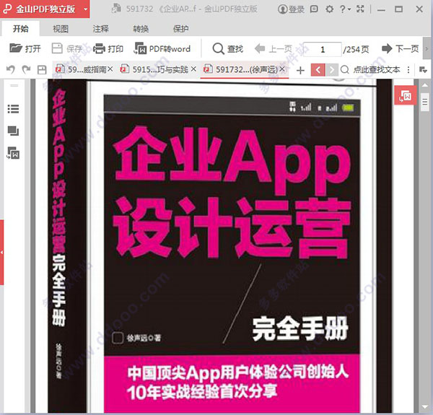Click the 登录 login button

point(291,9)
